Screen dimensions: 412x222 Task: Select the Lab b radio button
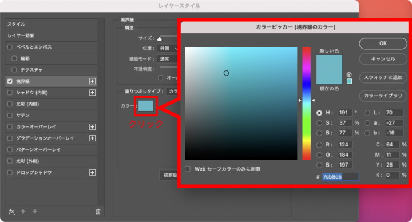pyautogui.click(x=367, y=133)
